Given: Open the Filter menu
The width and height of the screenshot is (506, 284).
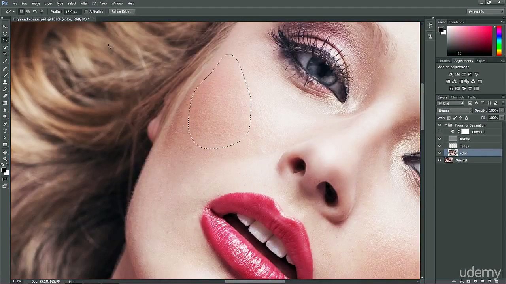Looking at the screenshot, I should (84, 3).
